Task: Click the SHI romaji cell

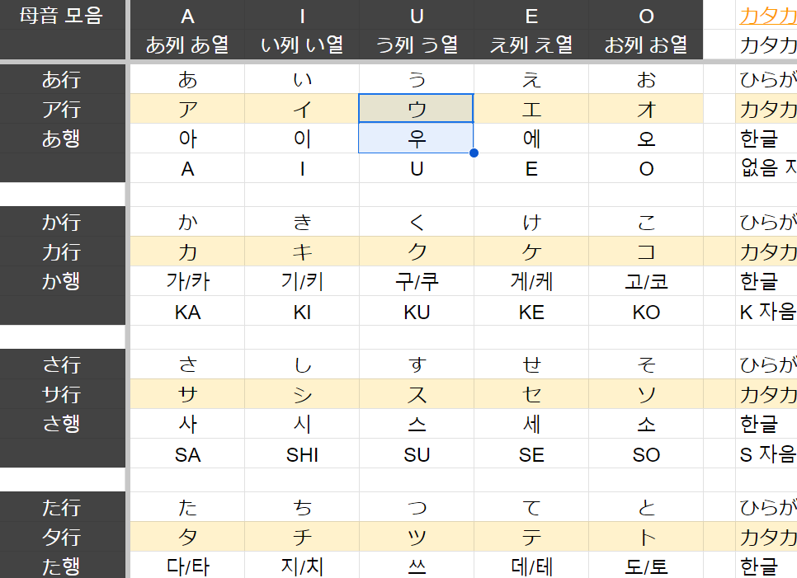Action: (302, 454)
